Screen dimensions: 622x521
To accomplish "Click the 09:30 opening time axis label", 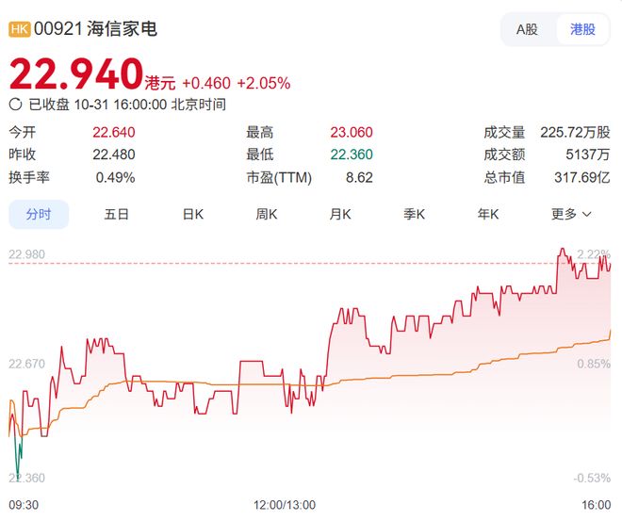I will click(x=24, y=506).
